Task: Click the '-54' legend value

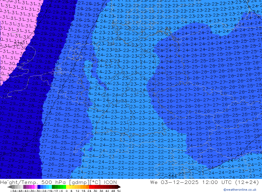Action: (13, 191)
